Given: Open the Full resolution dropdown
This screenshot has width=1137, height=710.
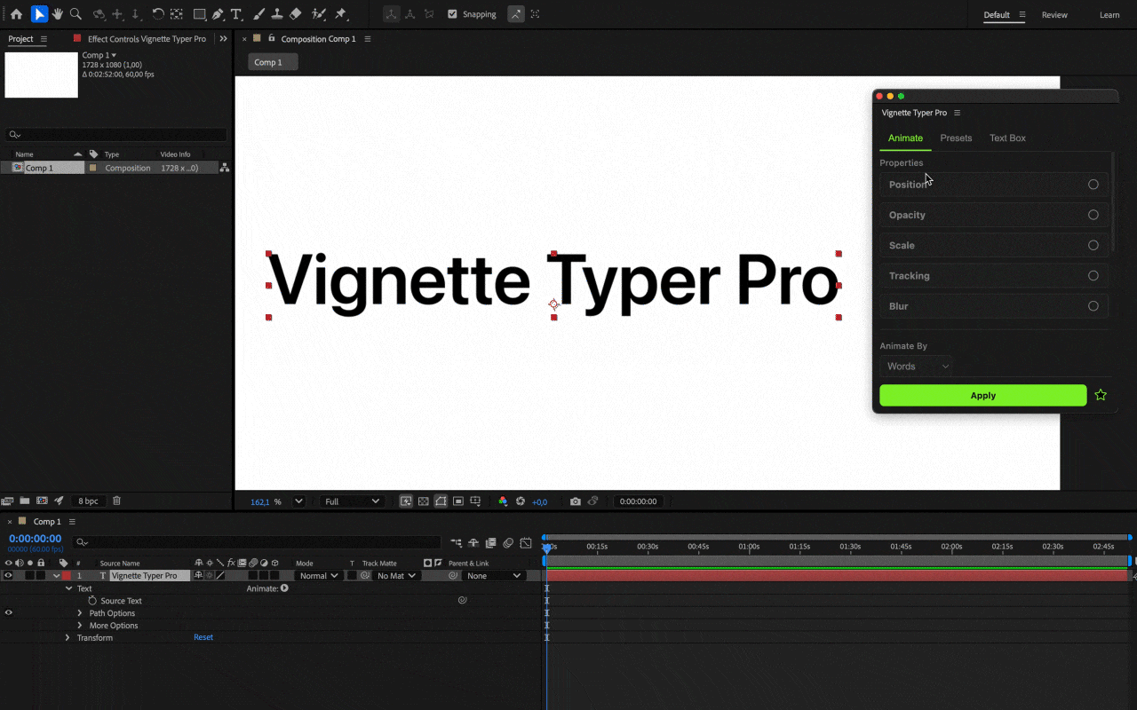Looking at the screenshot, I should click(x=352, y=501).
